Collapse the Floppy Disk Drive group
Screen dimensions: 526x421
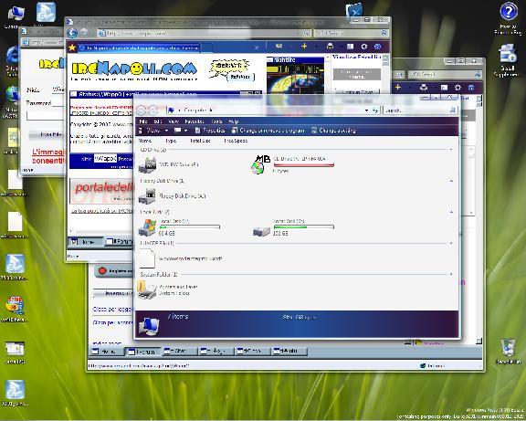click(x=451, y=181)
